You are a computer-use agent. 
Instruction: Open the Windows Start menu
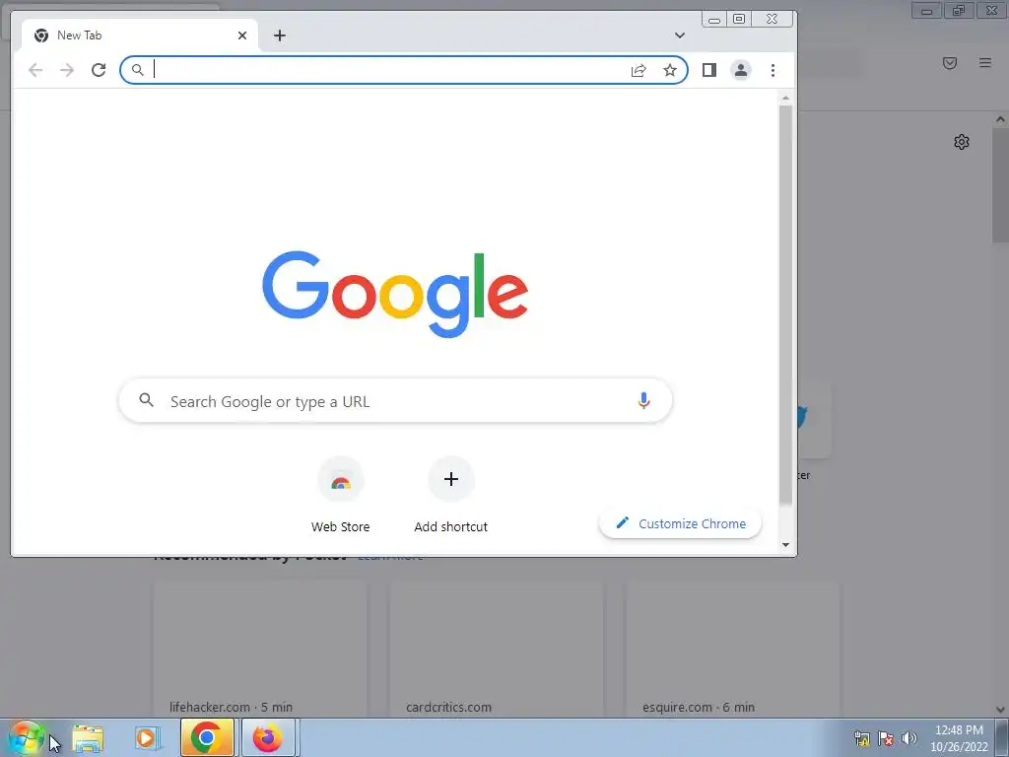pyautogui.click(x=26, y=738)
